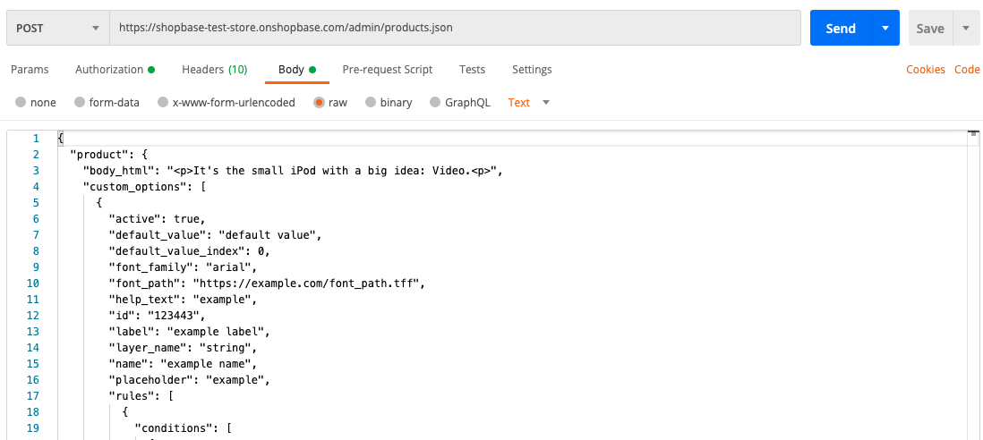Open the Pre-request Script tab

coord(387,70)
